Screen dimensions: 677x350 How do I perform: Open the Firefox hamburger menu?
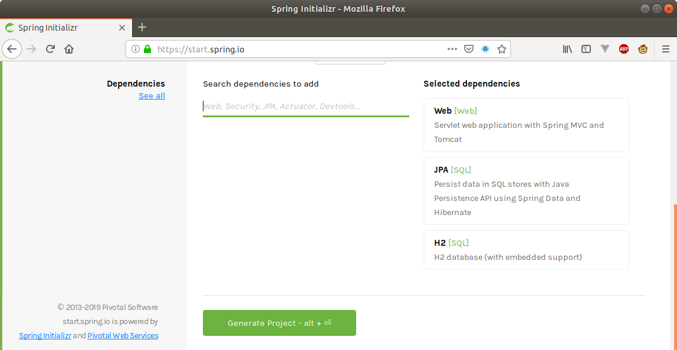click(x=665, y=49)
